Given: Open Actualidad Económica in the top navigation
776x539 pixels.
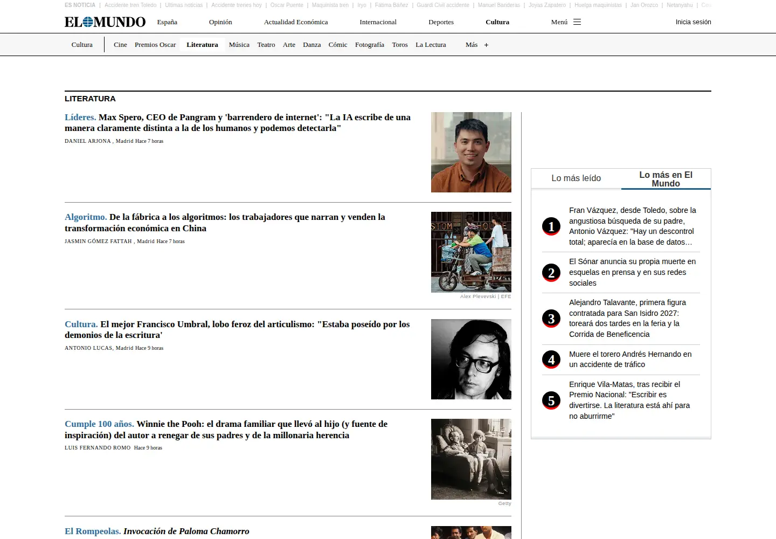Looking at the screenshot, I should (x=296, y=22).
